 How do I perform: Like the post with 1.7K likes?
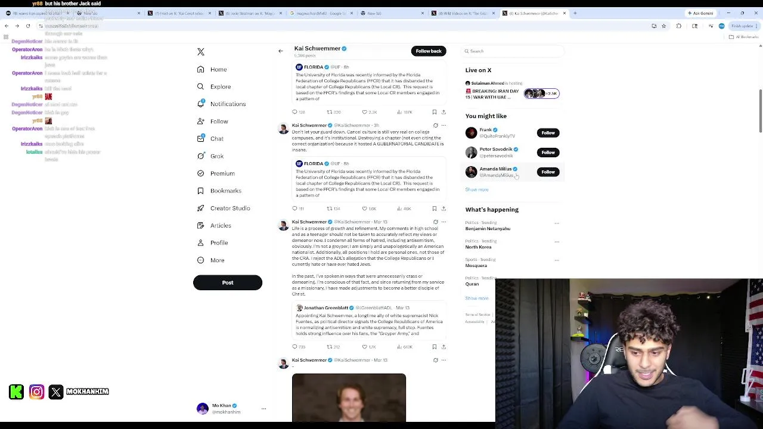pos(370,347)
